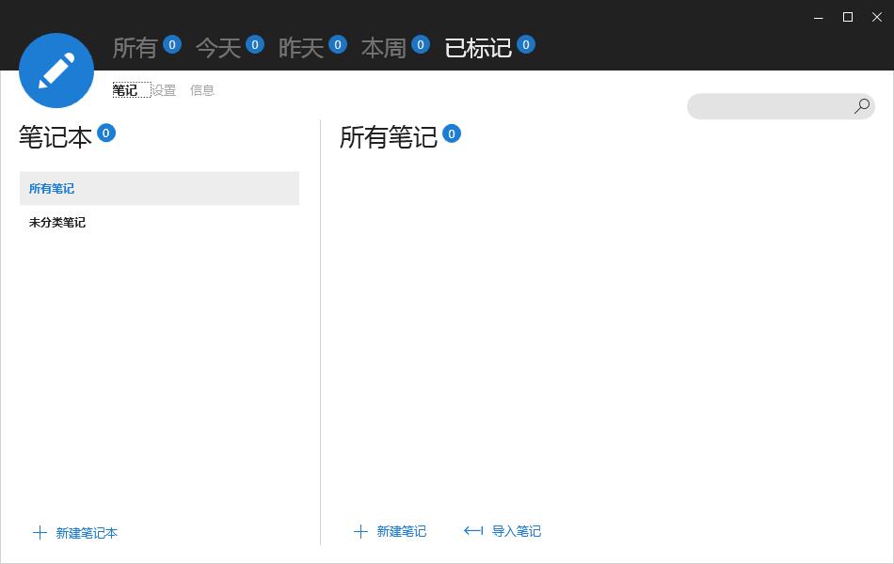Select 所有笔记 in the notebook list
894x564 pixels.
(159, 189)
